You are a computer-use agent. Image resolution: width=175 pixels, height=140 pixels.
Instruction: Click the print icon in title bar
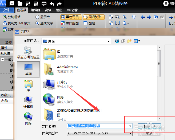44,4
